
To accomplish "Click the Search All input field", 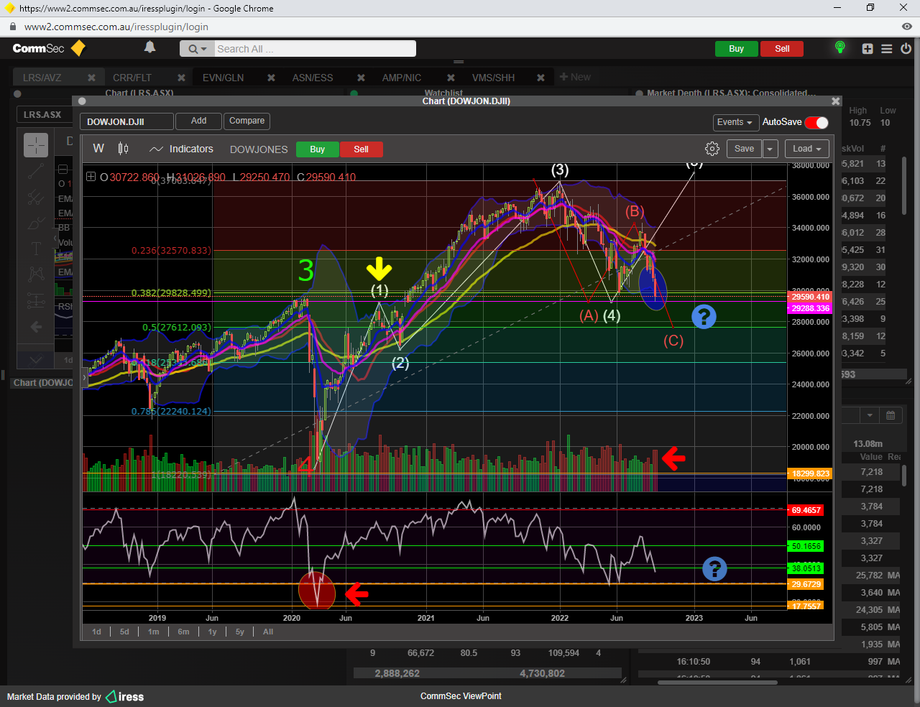I will [x=314, y=49].
